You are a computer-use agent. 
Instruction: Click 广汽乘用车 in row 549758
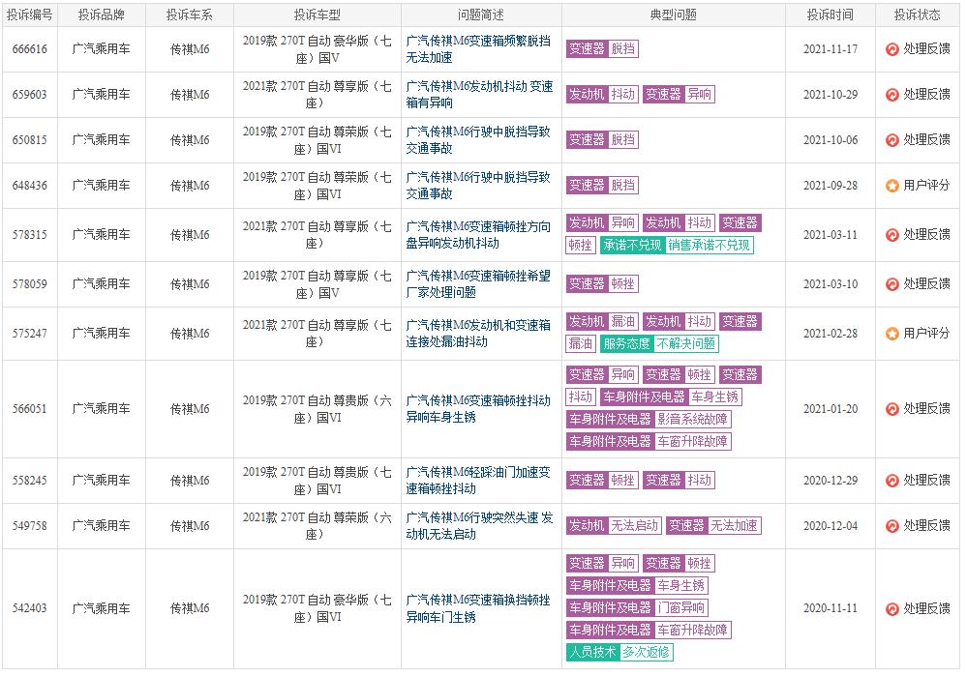pyautogui.click(x=101, y=526)
